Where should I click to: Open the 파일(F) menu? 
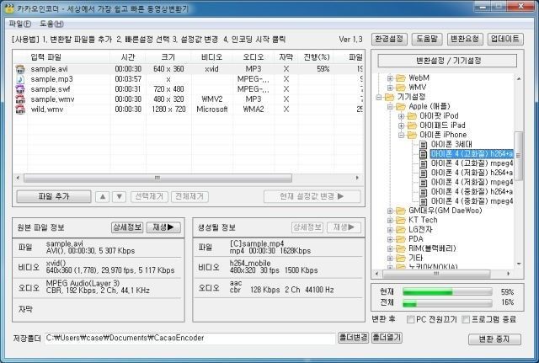[x=19, y=24]
